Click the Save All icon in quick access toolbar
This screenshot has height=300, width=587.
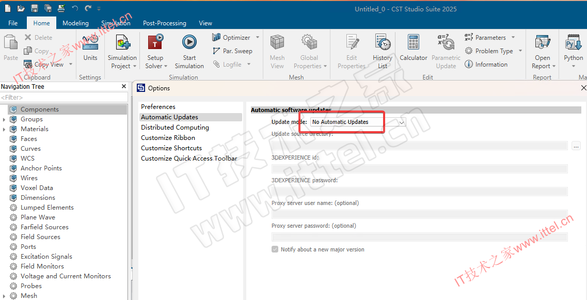pyautogui.click(x=48, y=8)
